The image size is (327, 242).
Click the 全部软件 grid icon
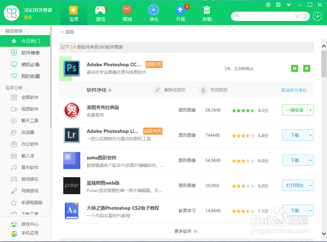(x=14, y=97)
